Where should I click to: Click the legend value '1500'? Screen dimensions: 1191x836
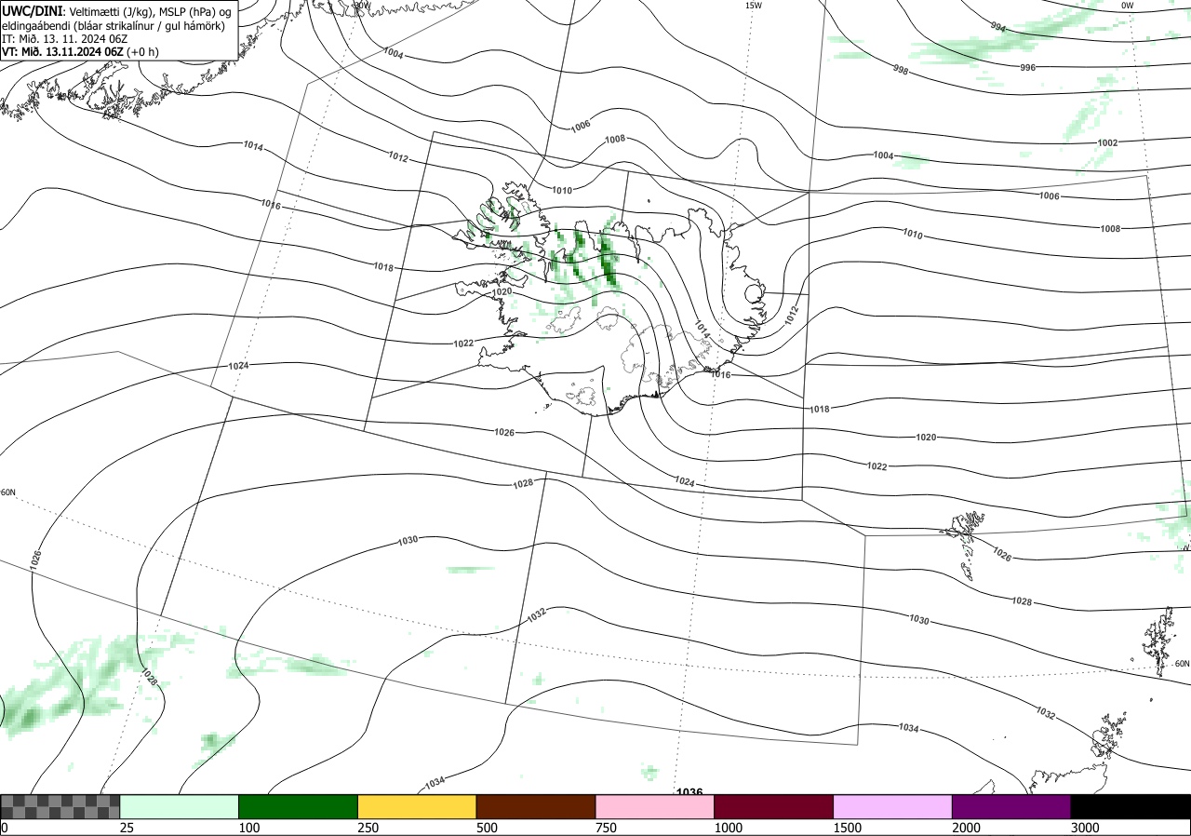coord(848,828)
